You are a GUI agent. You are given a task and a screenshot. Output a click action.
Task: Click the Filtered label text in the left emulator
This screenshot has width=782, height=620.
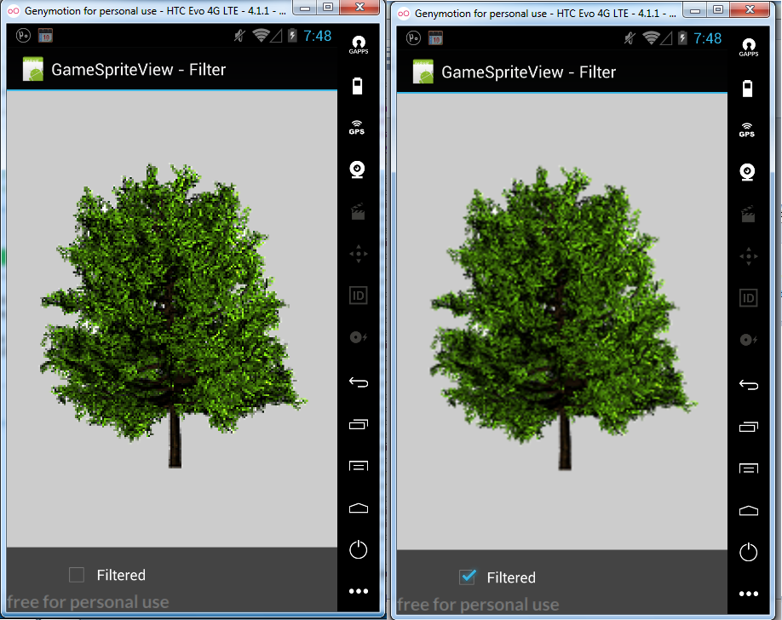[x=121, y=575]
